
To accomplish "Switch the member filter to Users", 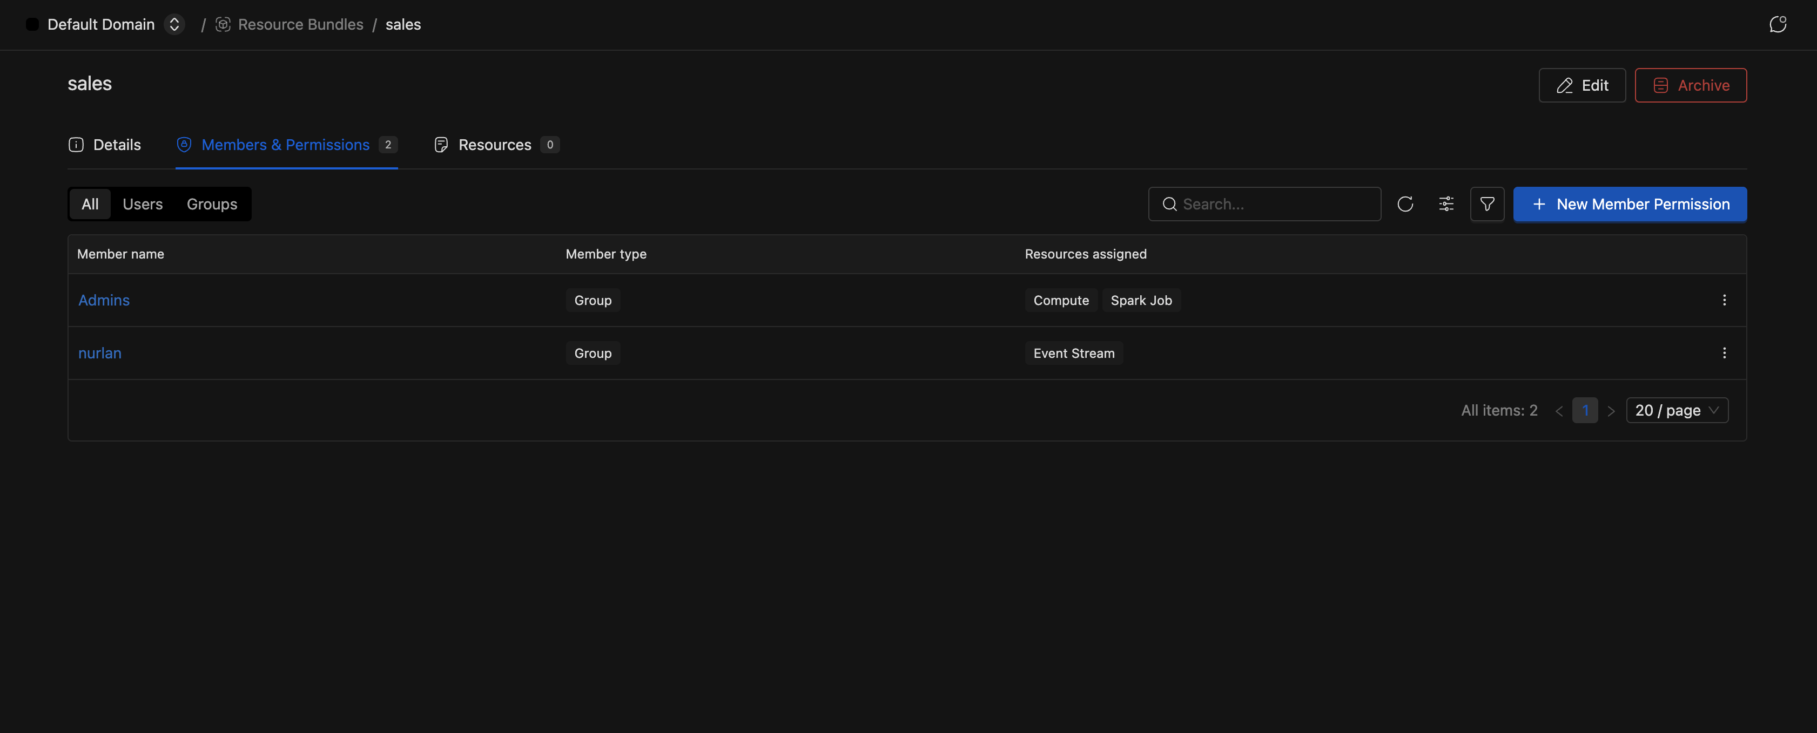I will pyautogui.click(x=143, y=205).
